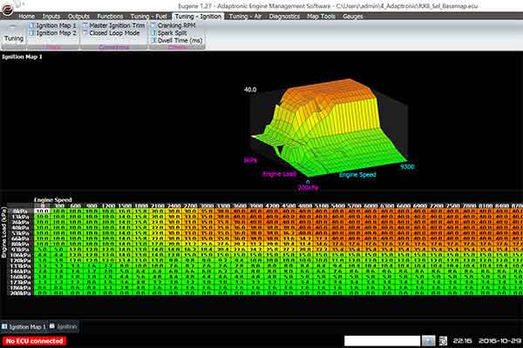
Task: Switch to the Map Tools tab
Action: (321, 17)
